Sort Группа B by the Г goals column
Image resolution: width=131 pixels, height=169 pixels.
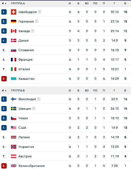coord(114,91)
